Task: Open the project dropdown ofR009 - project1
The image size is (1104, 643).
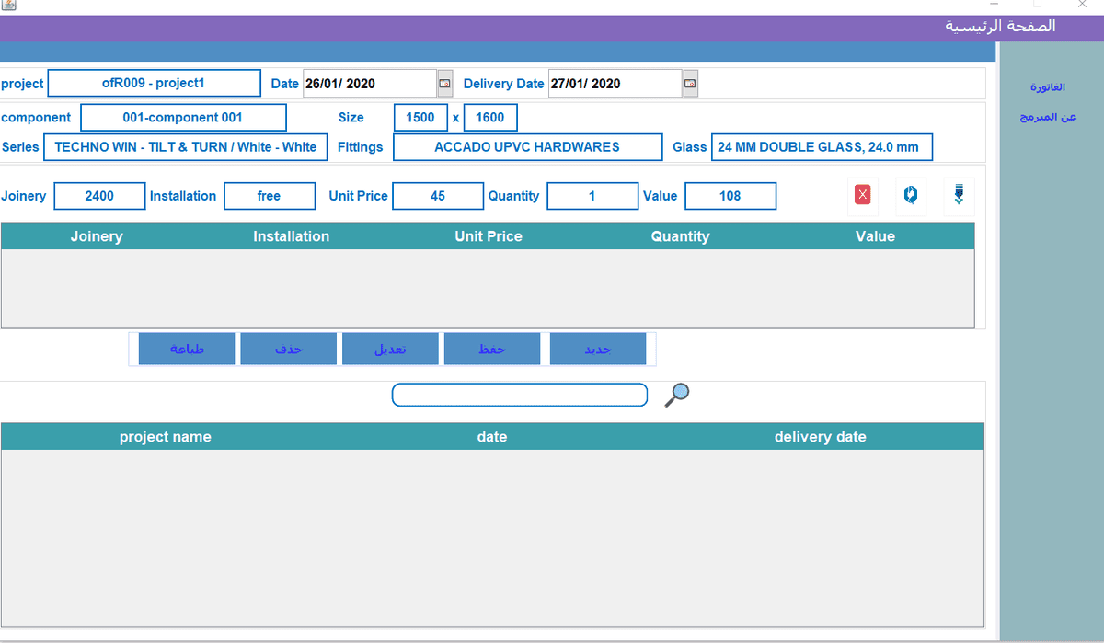Action: [x=154, y=83]
